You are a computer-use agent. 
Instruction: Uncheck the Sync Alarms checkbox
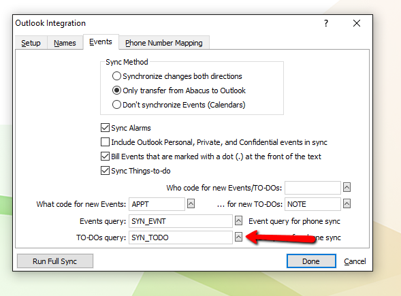coord(105,128)
